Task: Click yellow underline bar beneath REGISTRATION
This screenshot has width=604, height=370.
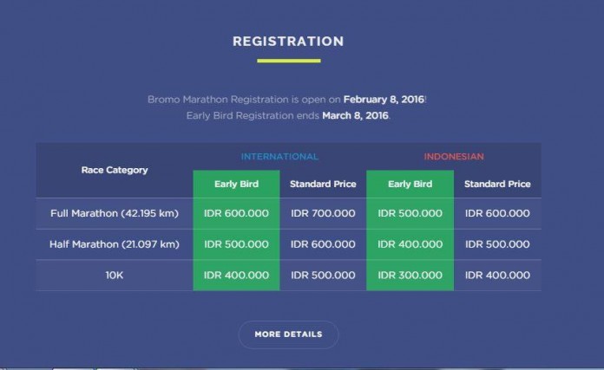Action: (289, 61)
